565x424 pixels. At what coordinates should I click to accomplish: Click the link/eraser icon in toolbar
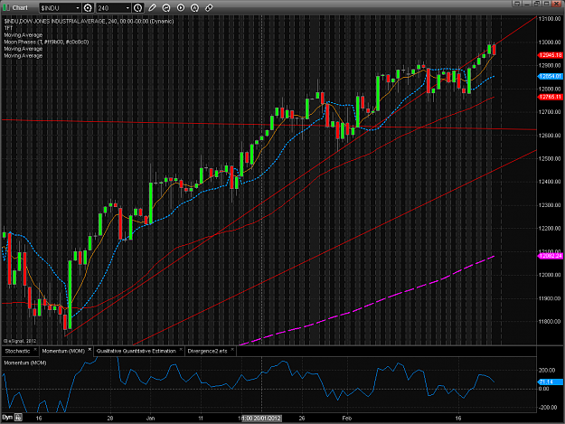click(x=209, y=8)
